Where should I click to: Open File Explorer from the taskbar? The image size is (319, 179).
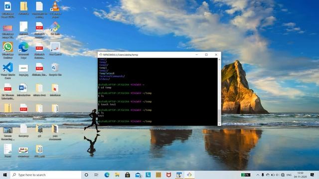click(117, 175)
